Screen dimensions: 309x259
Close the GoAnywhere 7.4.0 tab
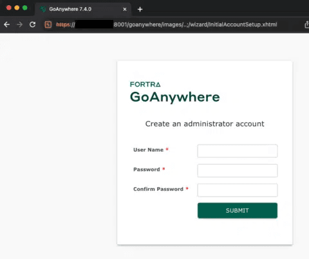click(125, 9)
